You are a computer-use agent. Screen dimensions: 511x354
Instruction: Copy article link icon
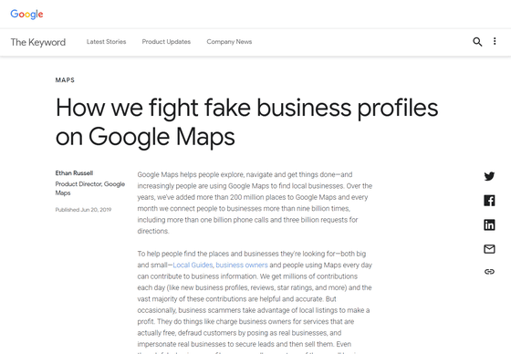489,272
